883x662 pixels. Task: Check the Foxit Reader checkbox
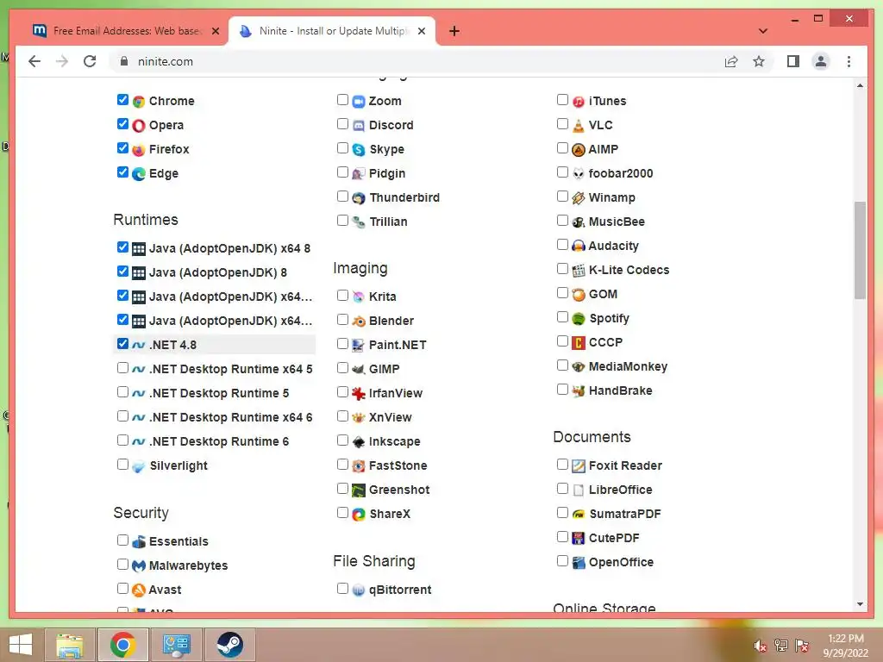pyautogui.click(x=562, y=465)
